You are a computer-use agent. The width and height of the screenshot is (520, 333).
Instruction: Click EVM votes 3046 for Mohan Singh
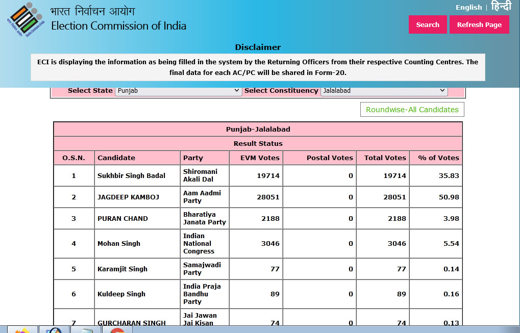click(270, 244)
